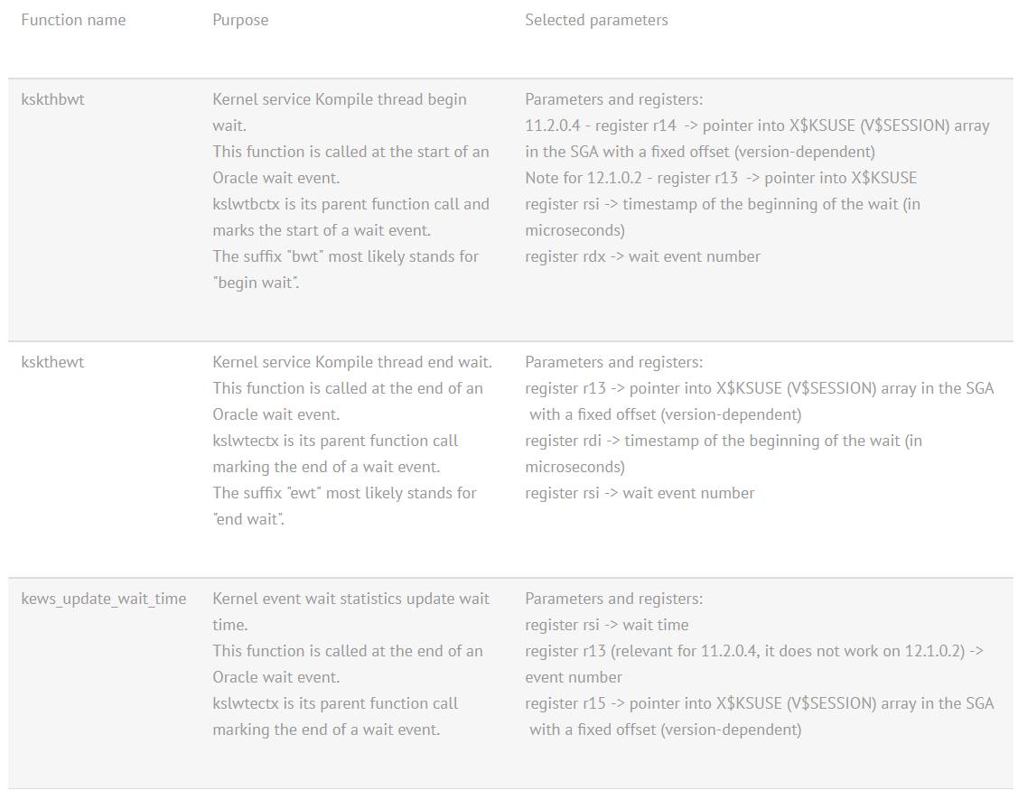The image size is (1018, 790).
Task: Click the suffix "bwt" explanation text
Action: tap(345, 256)
